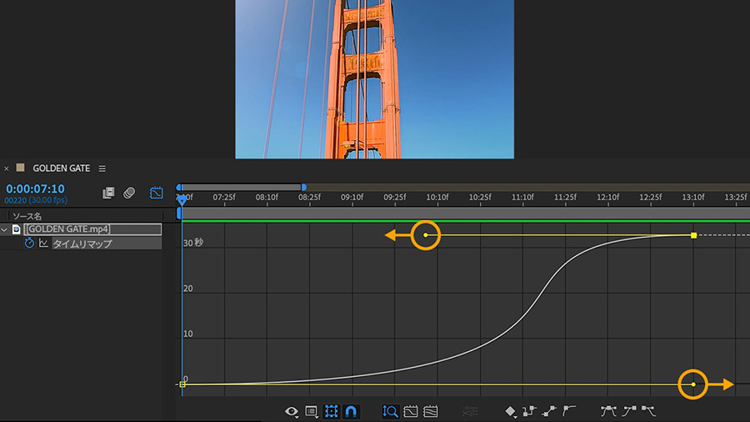Click the time navigator right end handle
The width and height of the screenshot is (750, 422).
303,188
